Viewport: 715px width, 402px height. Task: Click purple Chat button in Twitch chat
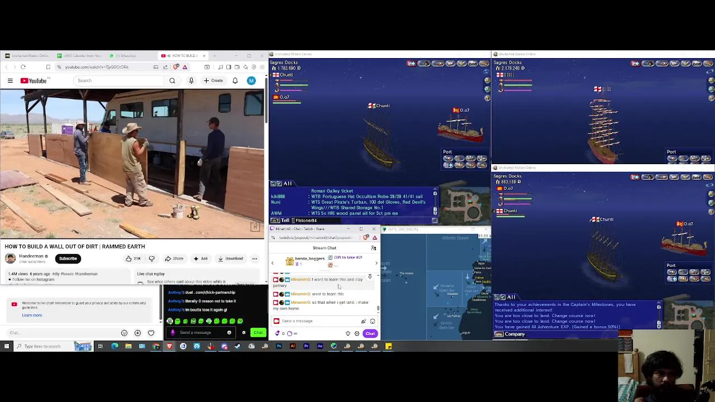coord(370,333)
